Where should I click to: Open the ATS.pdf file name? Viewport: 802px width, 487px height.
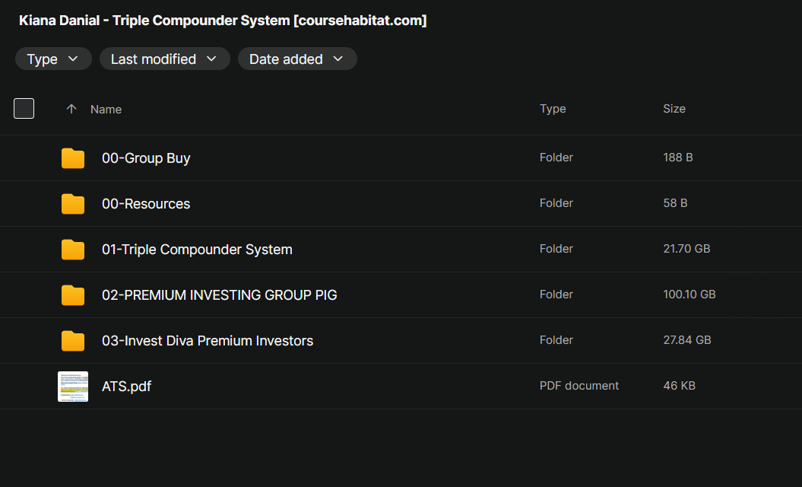click(x=126, y=386)
